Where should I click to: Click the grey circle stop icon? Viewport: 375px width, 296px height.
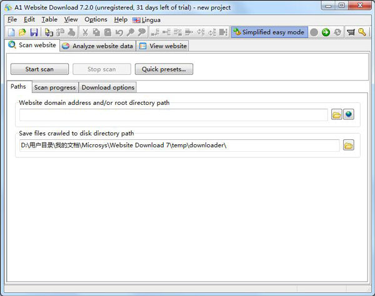314,32
